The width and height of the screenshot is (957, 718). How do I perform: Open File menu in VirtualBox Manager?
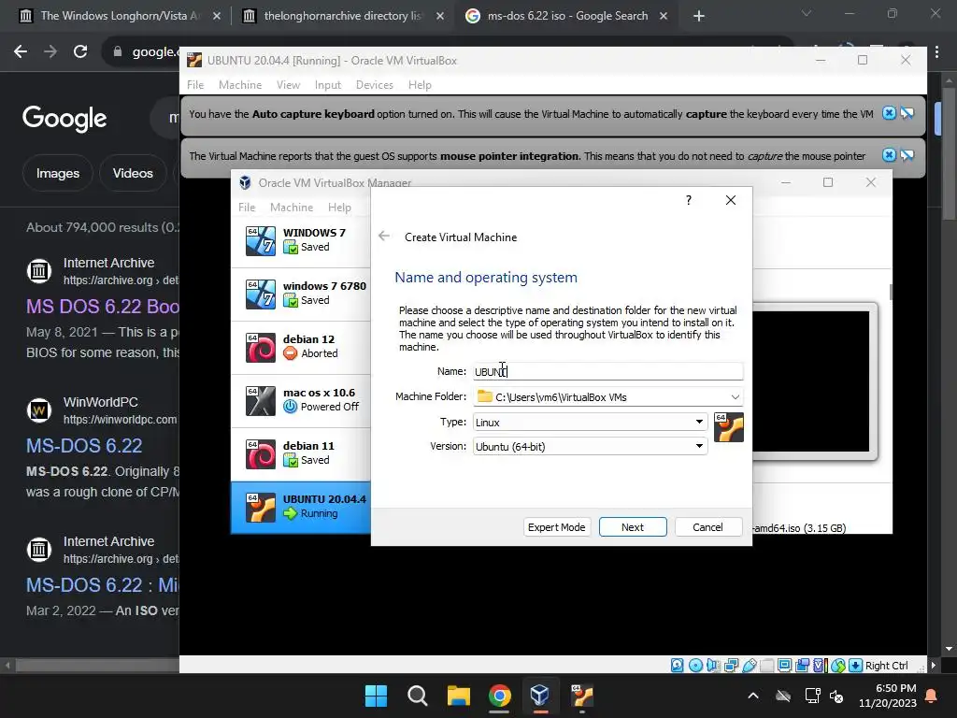tap(247, 207)
